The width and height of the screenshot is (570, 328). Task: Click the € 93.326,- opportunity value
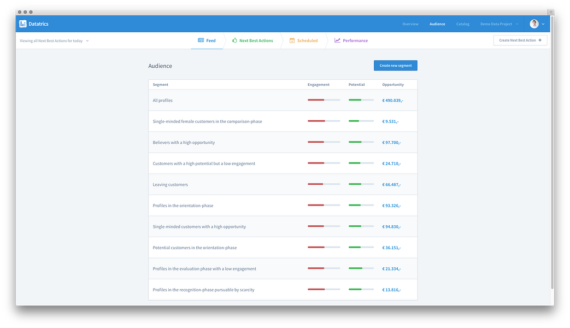click(x=391, y=206)
